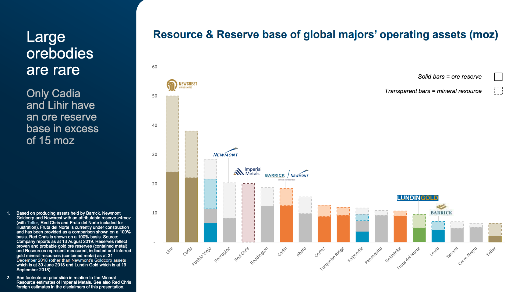Select the Turquoise Ridge bar
522x292 pixels.
pos(343,225)
